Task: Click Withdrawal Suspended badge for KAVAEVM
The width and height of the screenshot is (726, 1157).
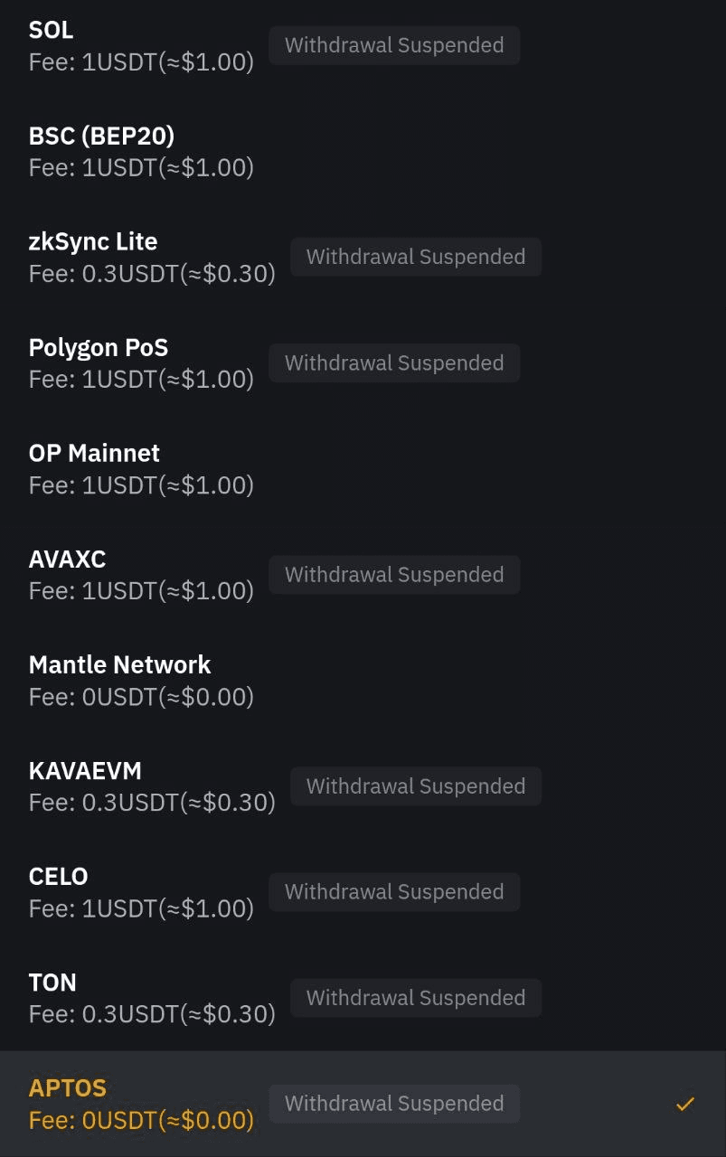Action: (x=416, y=785)
